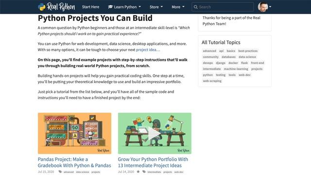Select the 'best-practices' topic tag
This screenshot has height=175, width=311.
248,51
